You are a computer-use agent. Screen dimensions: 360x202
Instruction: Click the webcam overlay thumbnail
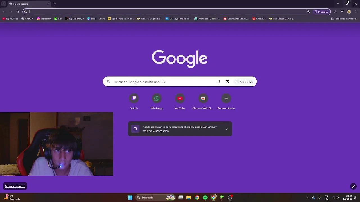[57, 144]
